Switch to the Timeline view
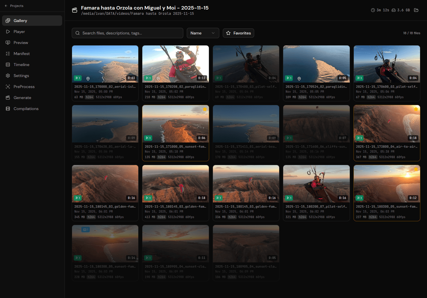Viewport: 427px width, 298px height. click(x=21, y=65)
